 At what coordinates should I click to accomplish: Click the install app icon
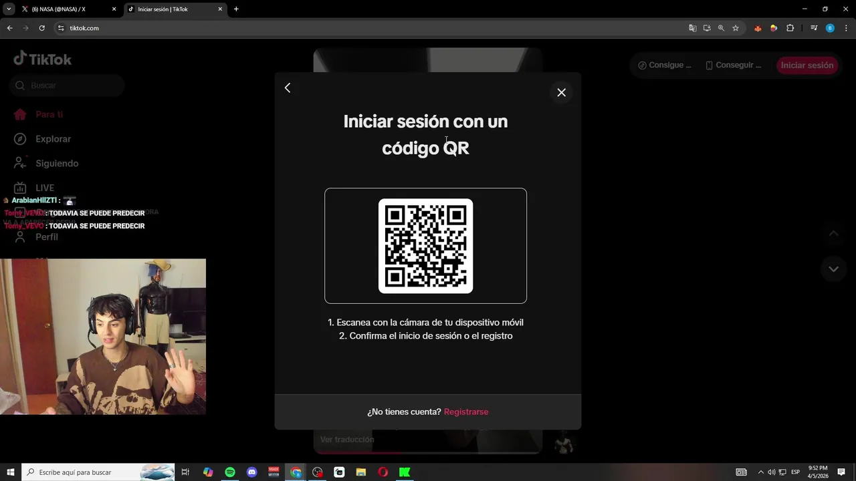[x=707, y=28]
